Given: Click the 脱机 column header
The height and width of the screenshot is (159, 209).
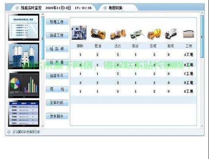Looking at the screenshot, I should click(171, 46).
